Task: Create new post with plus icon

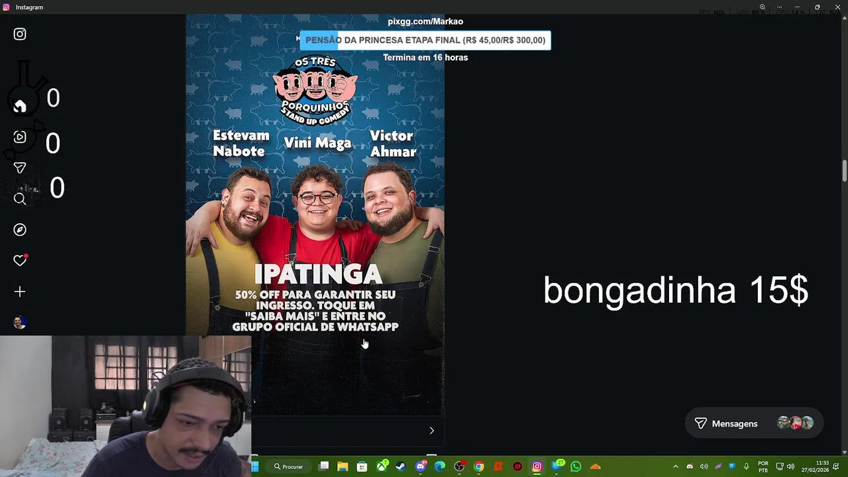Action: 20,291
